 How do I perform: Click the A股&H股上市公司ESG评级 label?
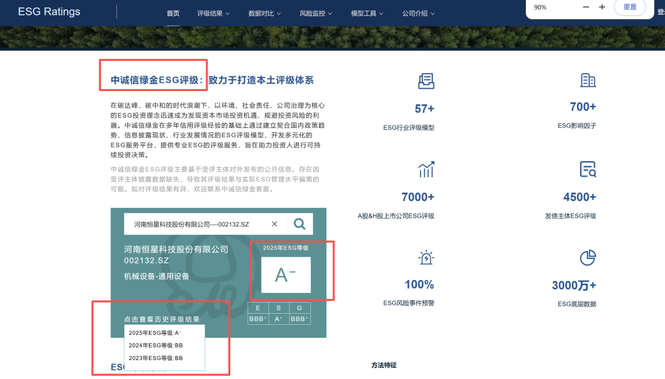pyautogui.click(x=396, y=216)
